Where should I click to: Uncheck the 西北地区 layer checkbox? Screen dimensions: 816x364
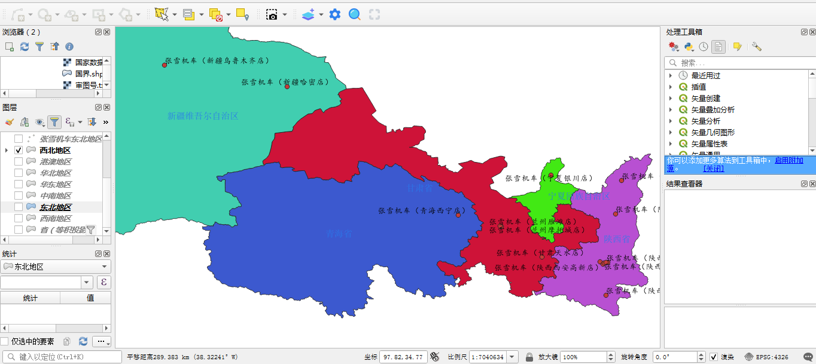point(19,150)
